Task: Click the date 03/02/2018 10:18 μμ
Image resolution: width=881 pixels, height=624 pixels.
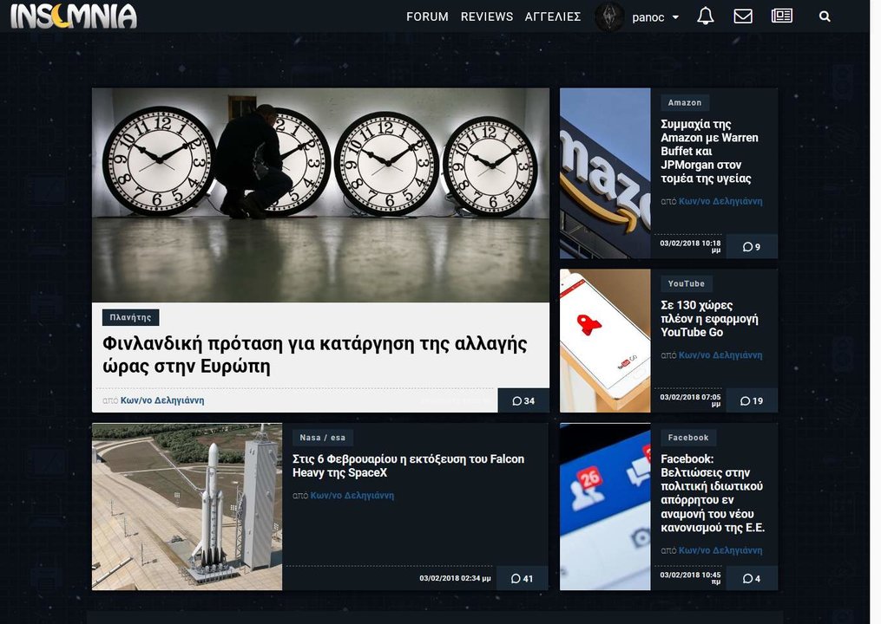Action: tap(691, 246)
